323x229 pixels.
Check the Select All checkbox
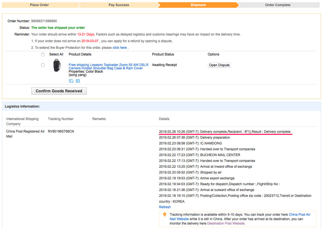click(x=43, y=55)
